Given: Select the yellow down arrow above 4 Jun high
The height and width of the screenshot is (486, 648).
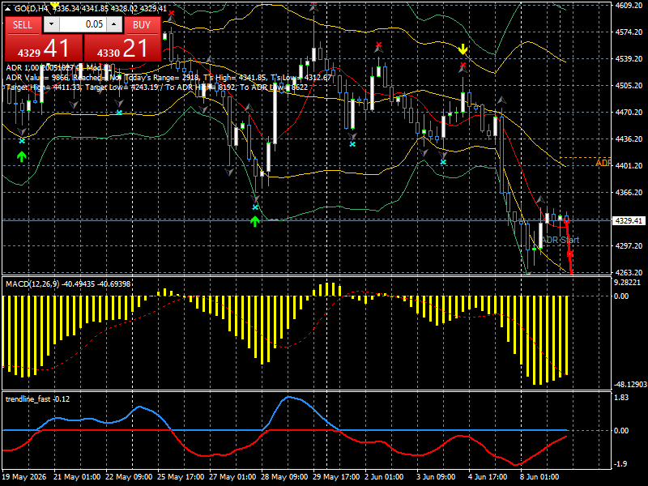Looking at the screenshot, I should click(463, 49).
